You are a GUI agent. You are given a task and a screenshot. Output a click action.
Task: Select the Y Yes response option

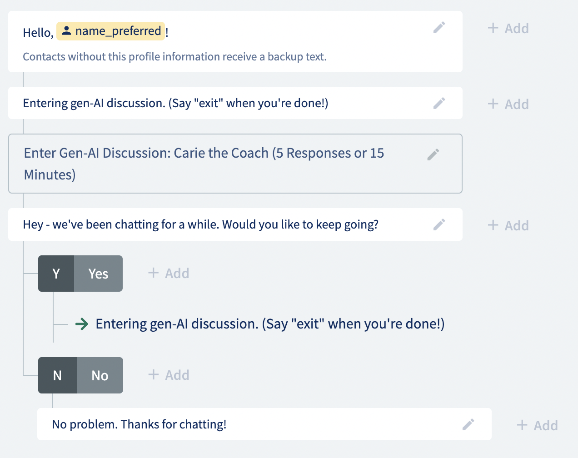(80, 274)
